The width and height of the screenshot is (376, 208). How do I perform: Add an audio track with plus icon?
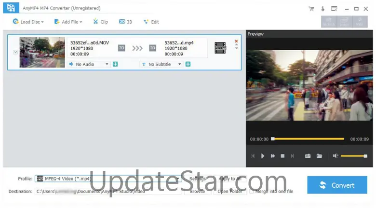click(x=115, y=64)
